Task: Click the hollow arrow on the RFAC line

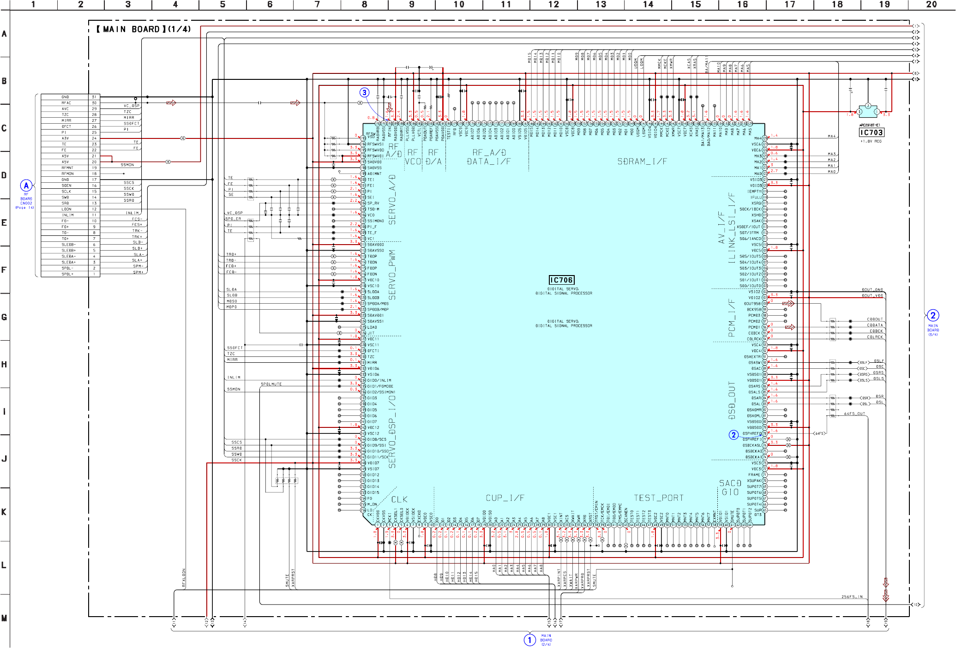Action: 171,103
